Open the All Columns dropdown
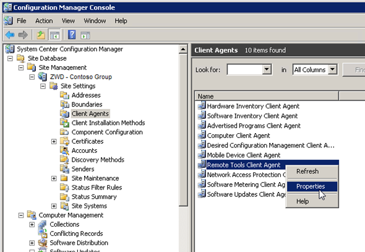The image size is (365, 252). (332, 69)
